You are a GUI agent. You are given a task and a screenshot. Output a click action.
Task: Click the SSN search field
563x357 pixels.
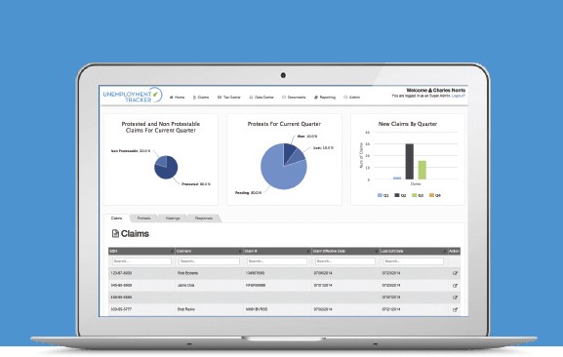141,261
